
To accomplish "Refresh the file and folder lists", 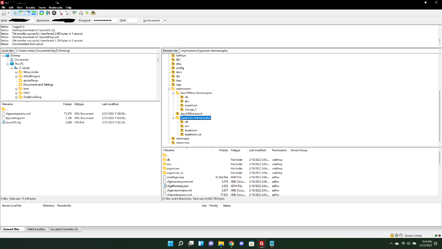I will 42,13.
